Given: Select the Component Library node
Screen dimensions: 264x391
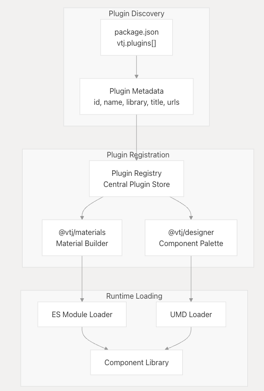Looking at the screenshot, I should (x=136, y=362).
